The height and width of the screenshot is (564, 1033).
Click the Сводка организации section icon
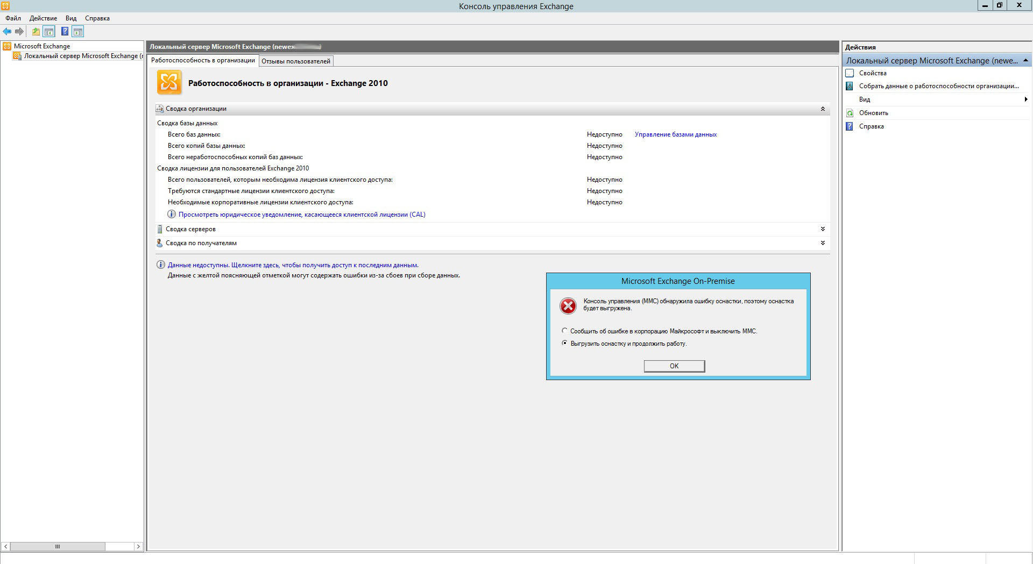click(x=160, y=109)
